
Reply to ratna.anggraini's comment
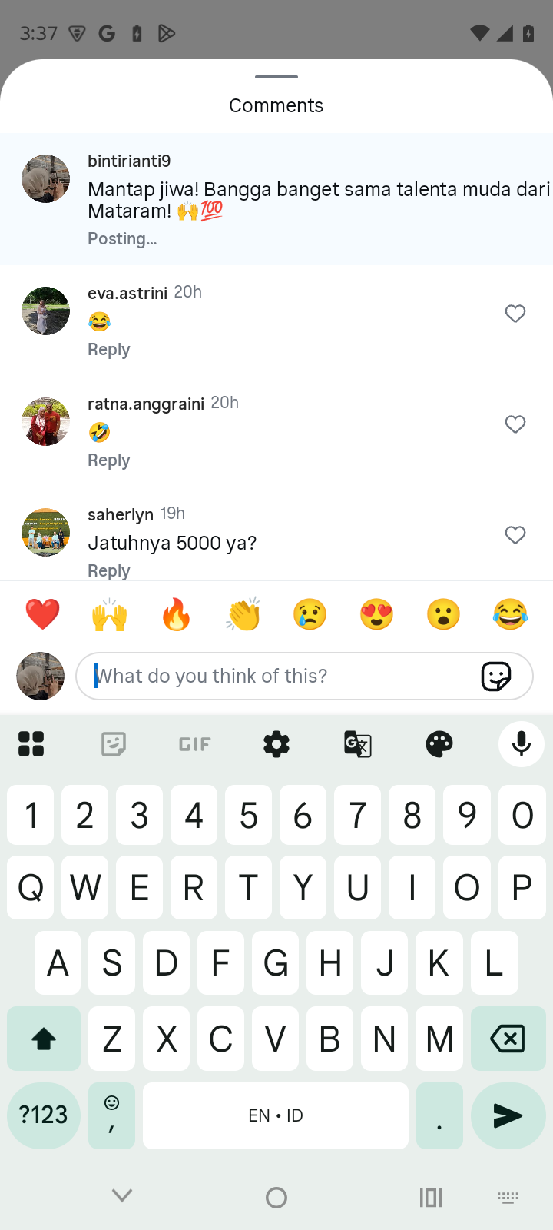tap(109, 460)
